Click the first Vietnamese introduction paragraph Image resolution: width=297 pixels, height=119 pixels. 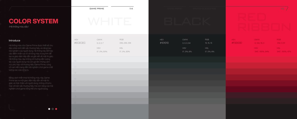pos(31,58)
